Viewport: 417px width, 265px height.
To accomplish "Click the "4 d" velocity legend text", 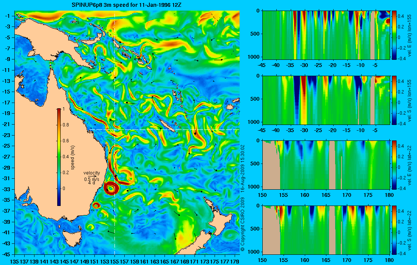I will [91, 183].
